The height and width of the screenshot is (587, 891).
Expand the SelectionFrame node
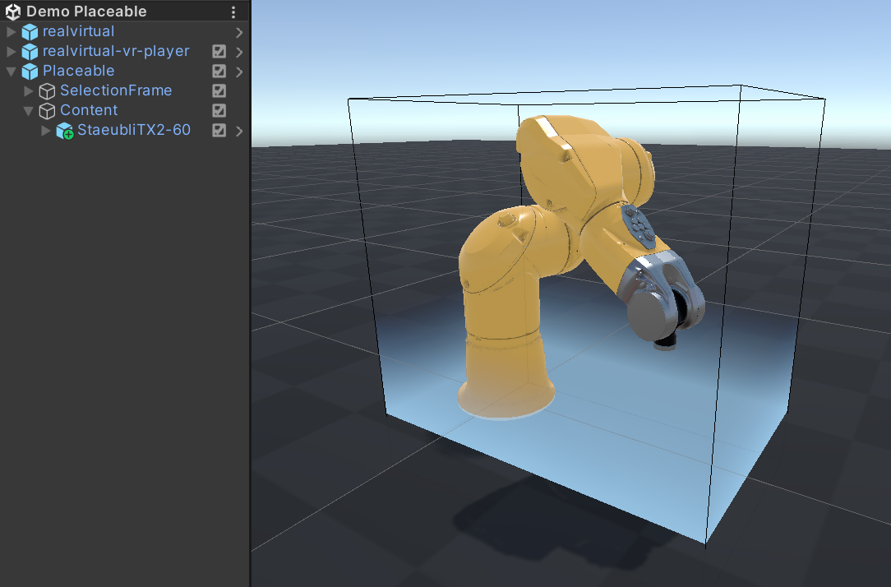click(x=29, y=91)
